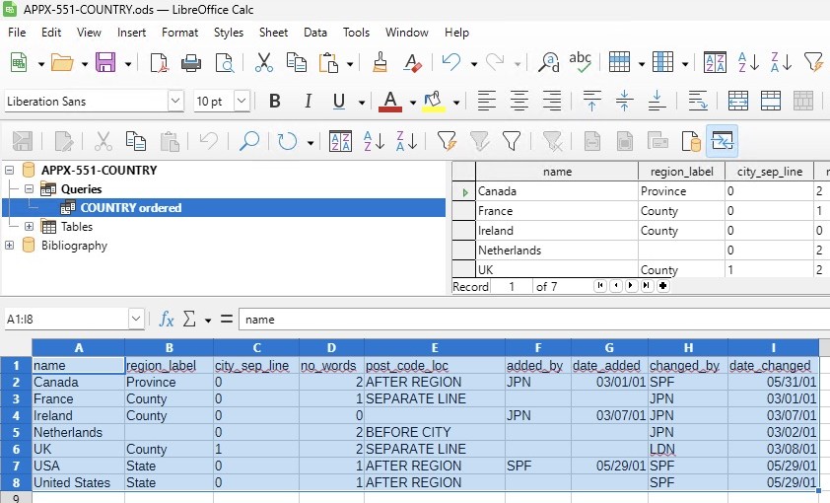Open the Window menu
Image resolution: width=830 pixels, height=503 pixels.
click(406, 33)
